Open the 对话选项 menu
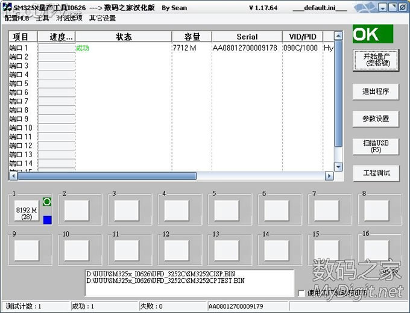This screenshot has width=410, height=313. (69, 18)
